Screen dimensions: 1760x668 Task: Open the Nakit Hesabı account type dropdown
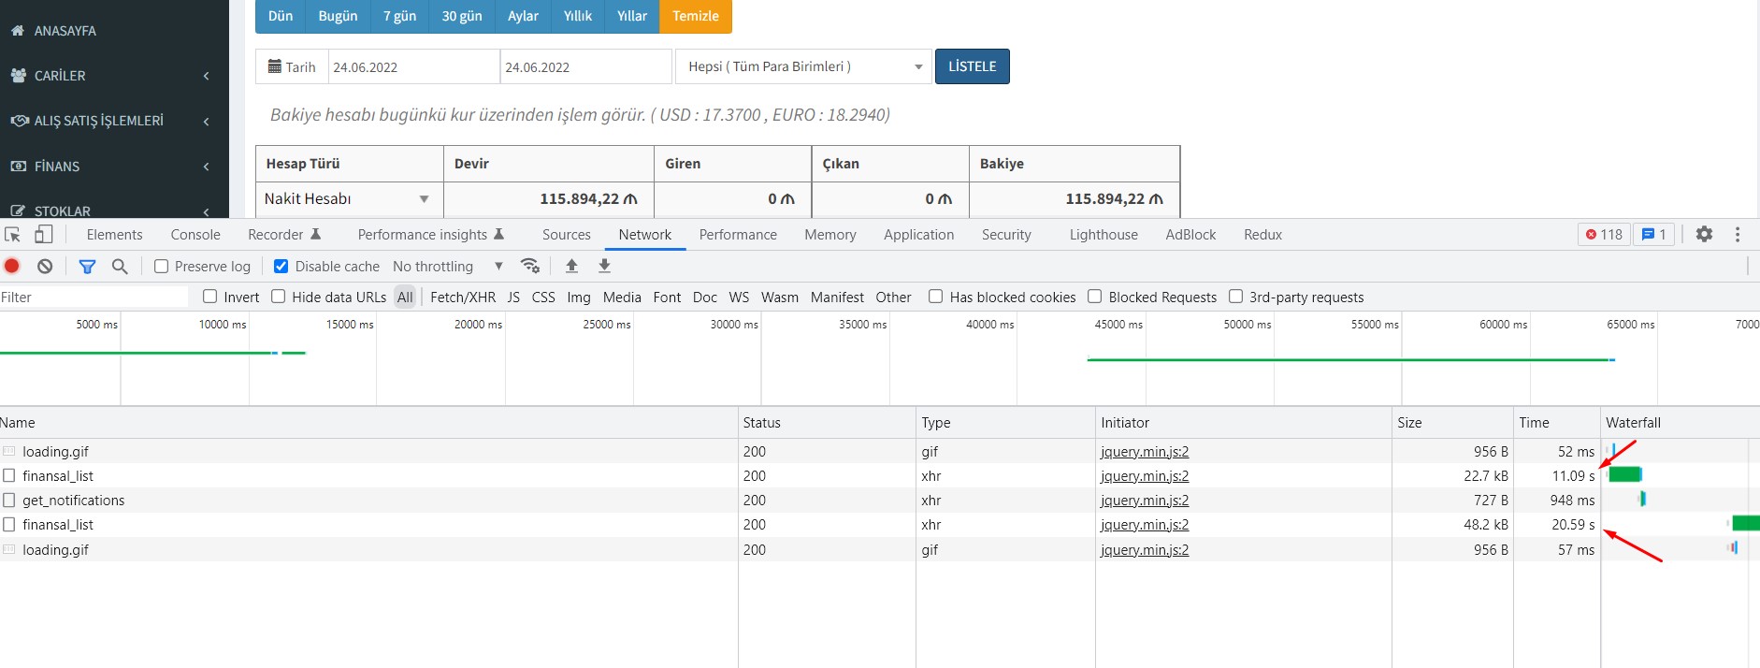(x=347, y=199)
